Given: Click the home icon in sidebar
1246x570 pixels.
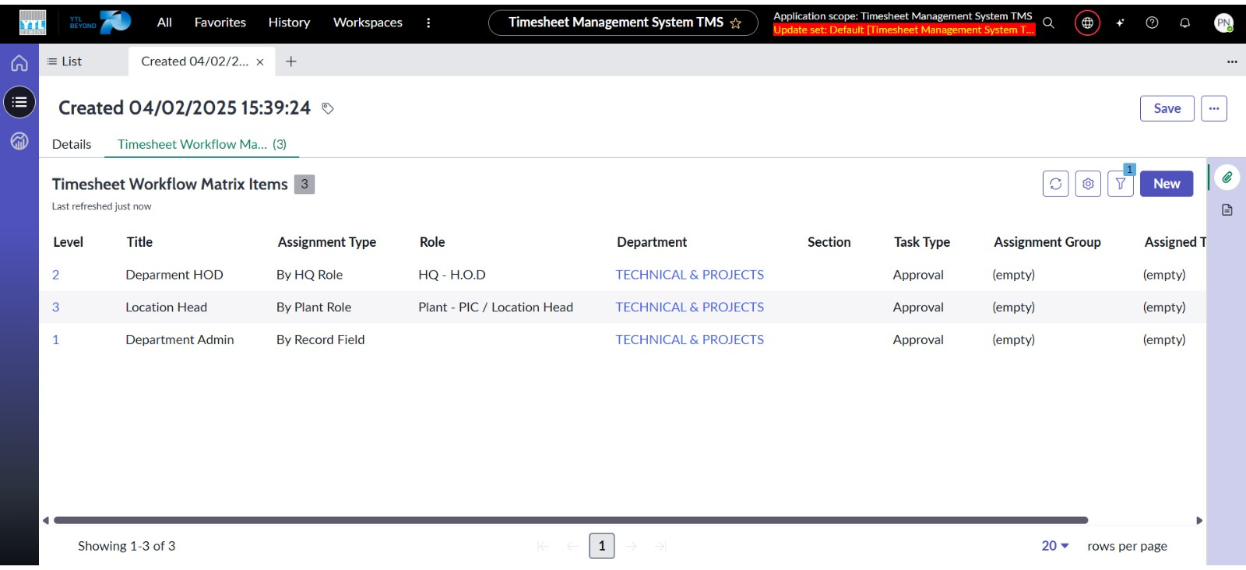Looking at the screenshot, I should pyautogui.click(x=19, y=63).
